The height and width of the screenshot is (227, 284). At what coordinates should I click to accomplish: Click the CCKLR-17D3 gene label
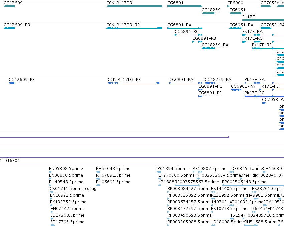[x=119, y=3]
